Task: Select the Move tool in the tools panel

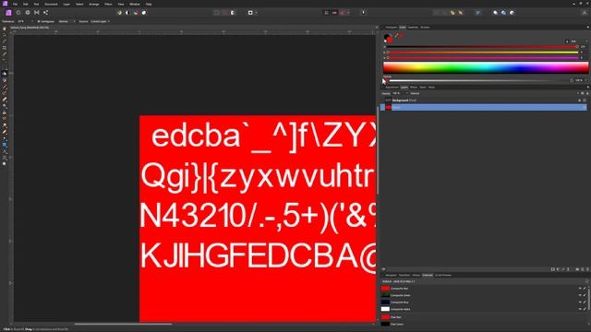Action: [x=4, y=35]
